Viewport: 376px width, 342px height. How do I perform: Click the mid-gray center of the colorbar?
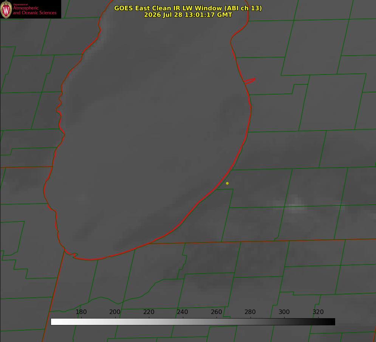(193, 322)
